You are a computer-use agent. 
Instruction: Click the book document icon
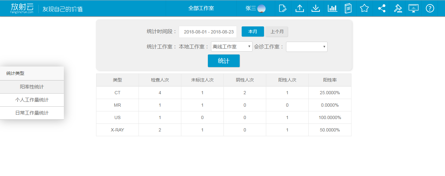click(x=348, y=8)
